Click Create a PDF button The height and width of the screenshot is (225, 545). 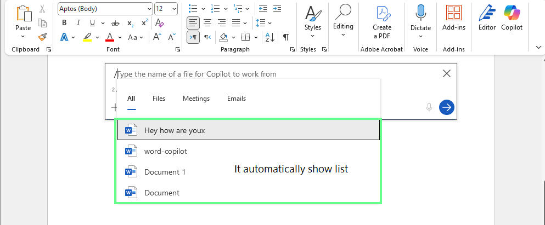(x=382, y=22)
